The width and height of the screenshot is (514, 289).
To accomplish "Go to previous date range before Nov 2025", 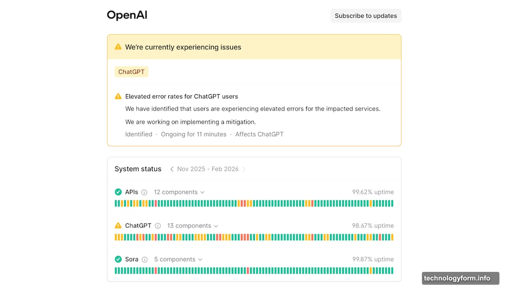I will (172, 169).
